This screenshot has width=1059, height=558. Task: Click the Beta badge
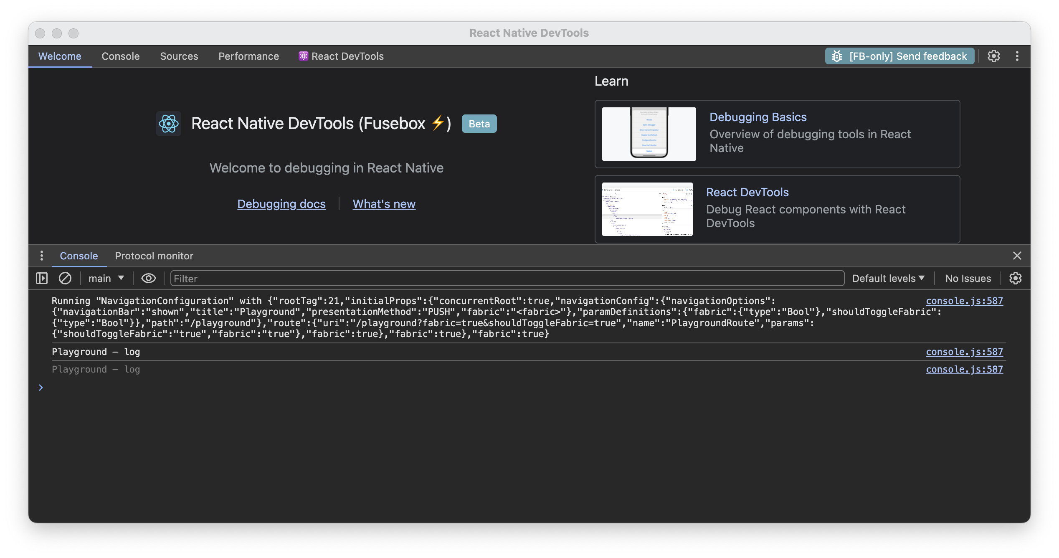click(x=479, y=124)
